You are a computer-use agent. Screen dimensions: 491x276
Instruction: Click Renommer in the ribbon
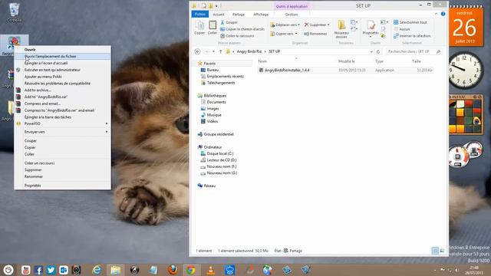point(315,34)
